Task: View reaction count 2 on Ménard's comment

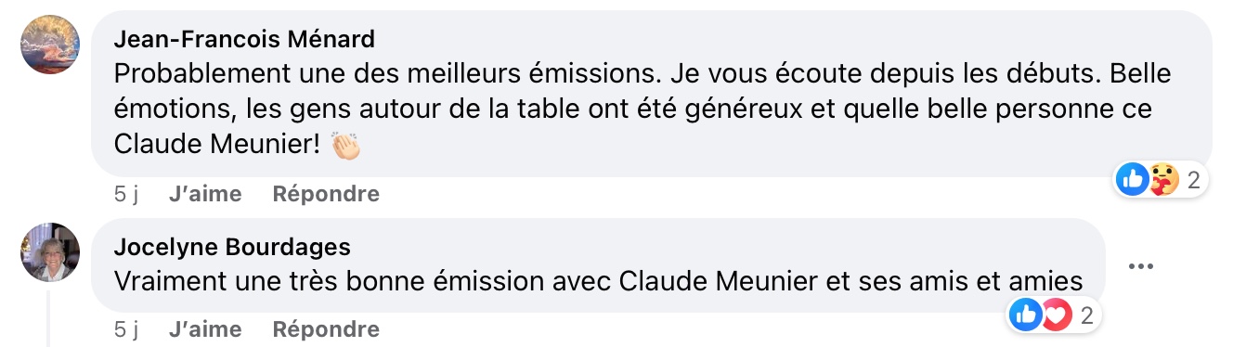Action: [x=1193, y=180]
